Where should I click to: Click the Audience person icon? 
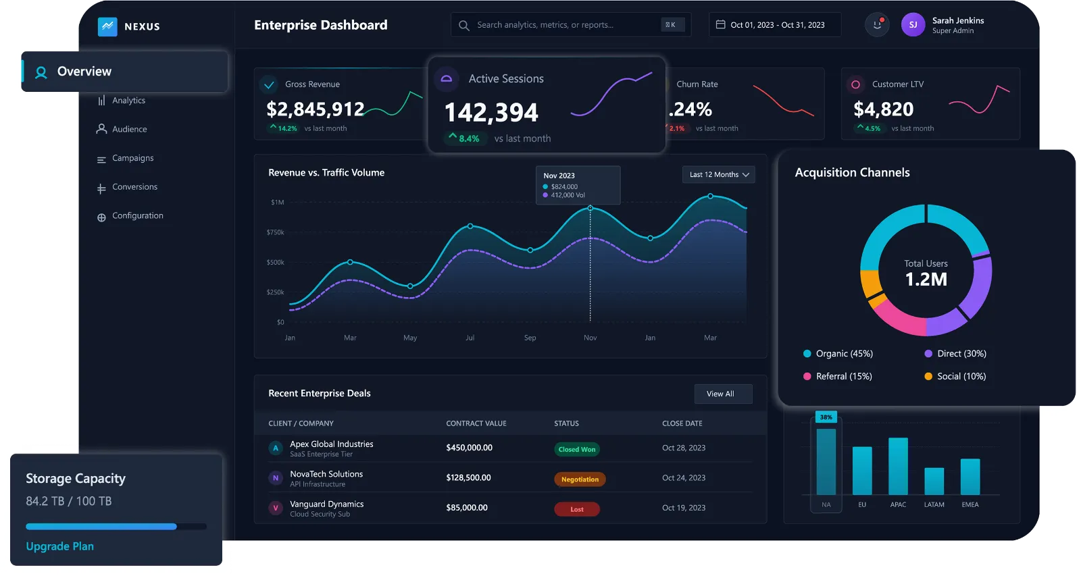tap(101, 129)
